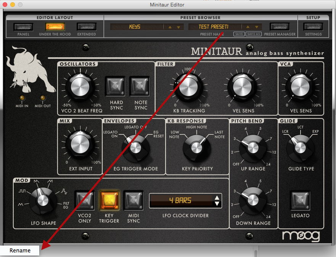
Task: Select Rename from the context menu
Action: tap(20, 251)
